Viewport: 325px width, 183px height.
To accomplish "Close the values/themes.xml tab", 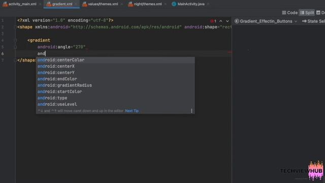I will click(x=122, y=4).
